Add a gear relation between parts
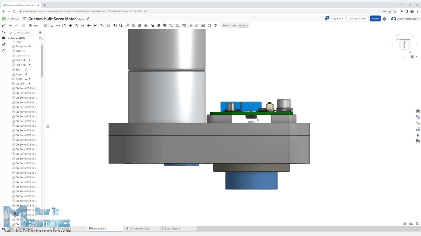The height and width of the screenshot is (236, 421). pos(152,25)
